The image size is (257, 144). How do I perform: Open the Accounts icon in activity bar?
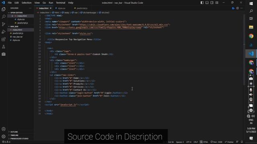point(4,129)
